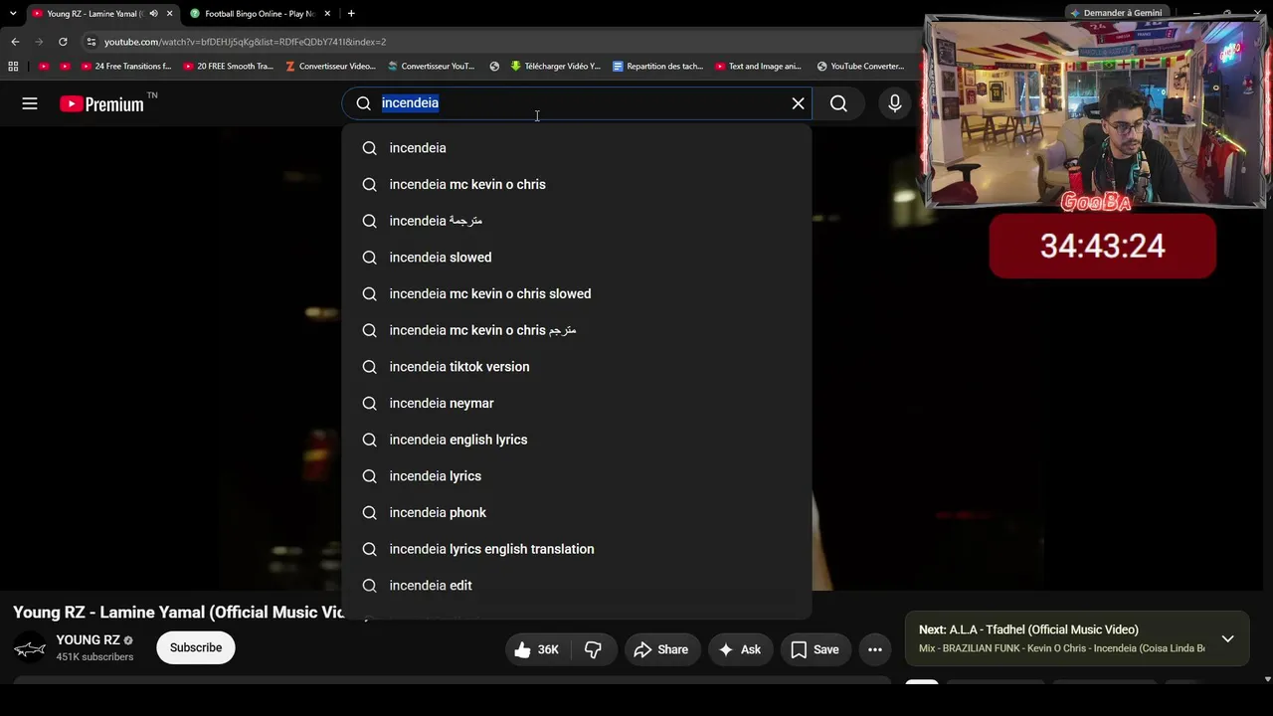Pick the "incendeia slowed" suggestion
Screen dimensions: 1273x716
[x=577, y=258]
